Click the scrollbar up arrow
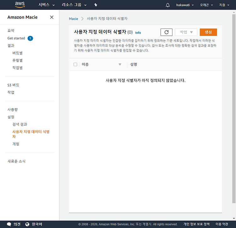The width and height of the screenshot is (236, 228). pyautogui.click(x=234, y=13)
